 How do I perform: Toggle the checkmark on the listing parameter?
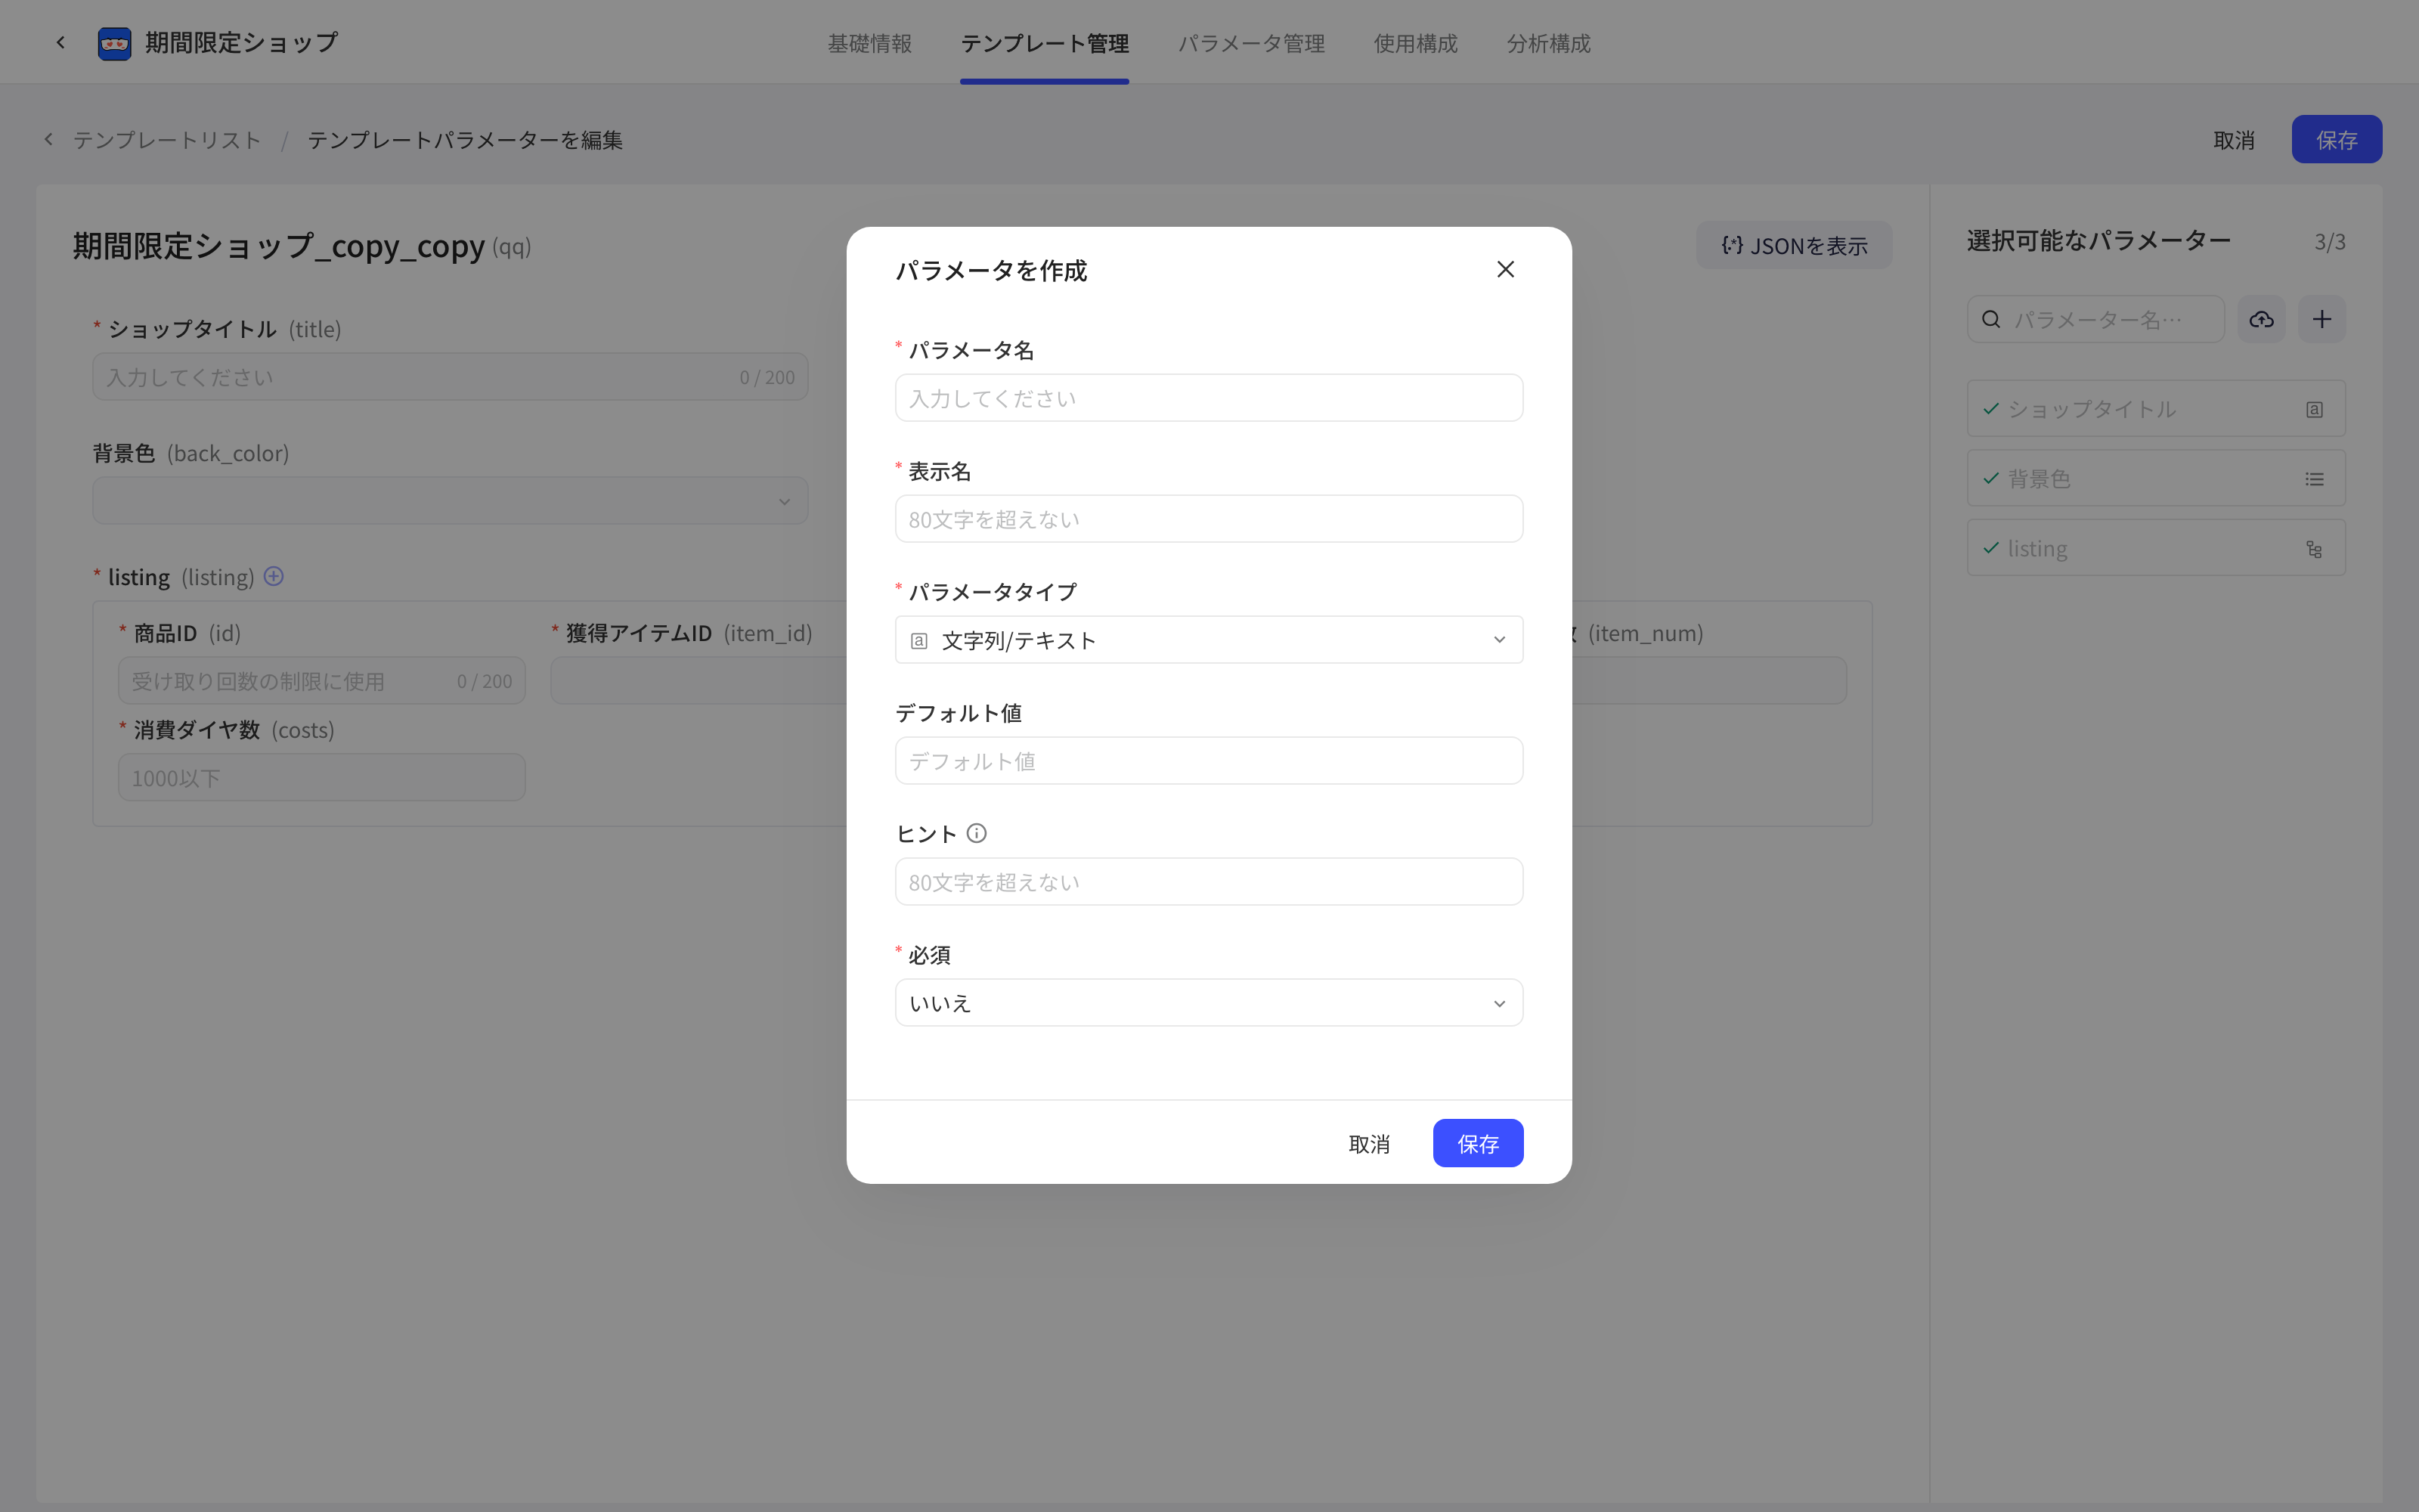pos(1991,548)
